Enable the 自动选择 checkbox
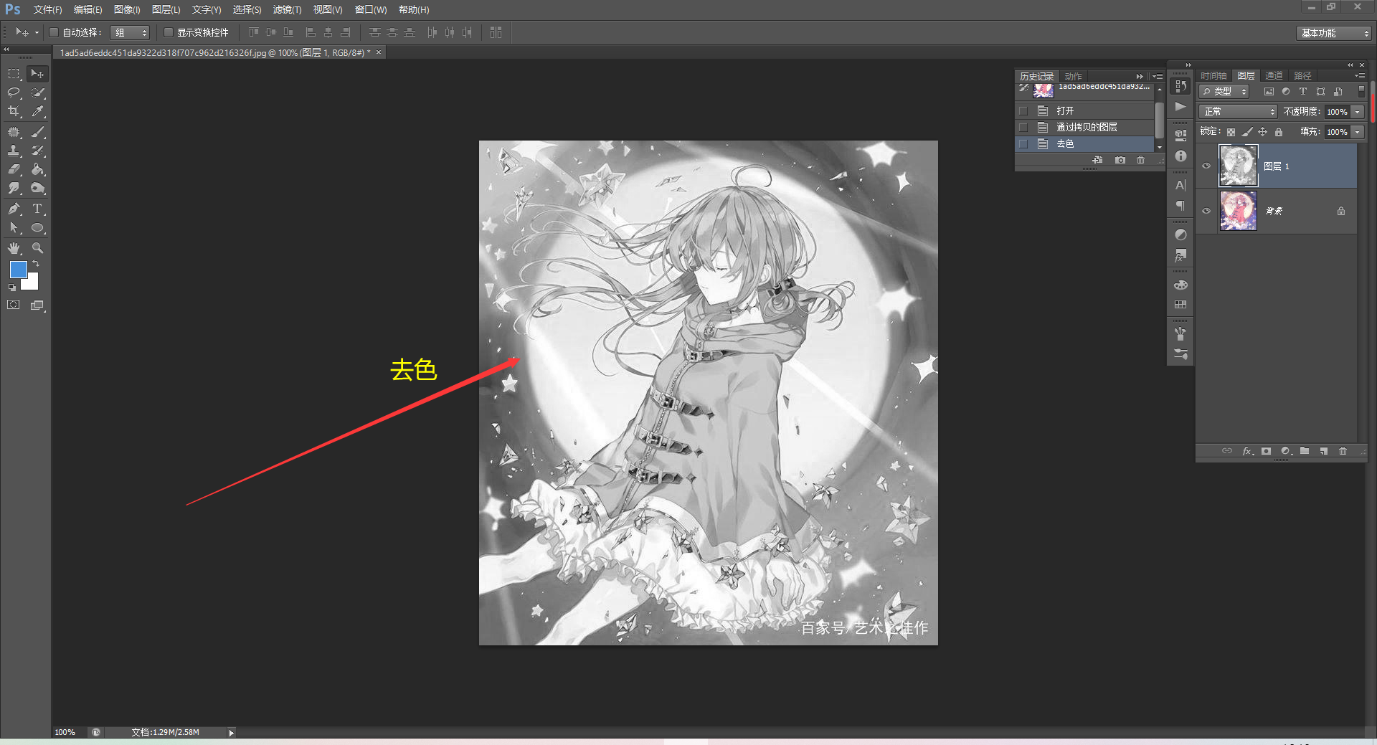The width and height of the screenshot is (1377, 745). click(x=54, y=32)
